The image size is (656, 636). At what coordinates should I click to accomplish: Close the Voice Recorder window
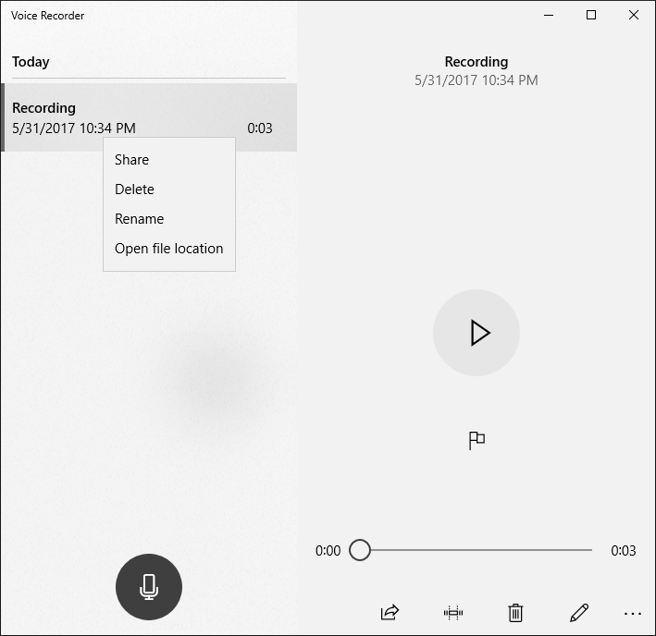click(634, 15)
